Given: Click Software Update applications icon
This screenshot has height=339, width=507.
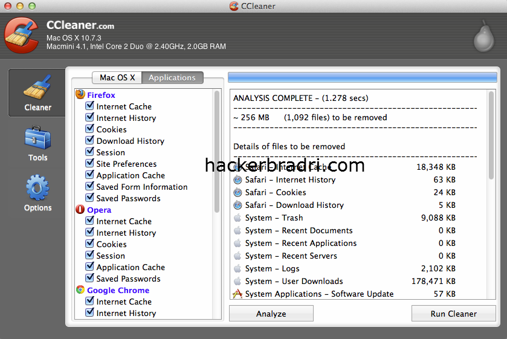Looking at the screenshot, I should tap(237, 294).
